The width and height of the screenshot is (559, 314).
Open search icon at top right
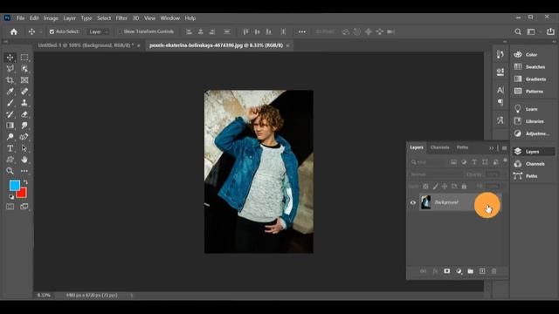tap(518, 31)
